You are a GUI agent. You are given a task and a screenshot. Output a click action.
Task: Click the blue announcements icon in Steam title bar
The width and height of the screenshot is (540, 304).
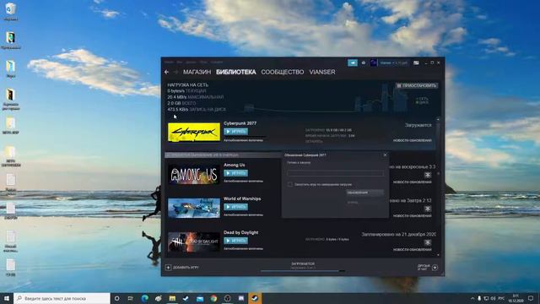pos(353,62)
